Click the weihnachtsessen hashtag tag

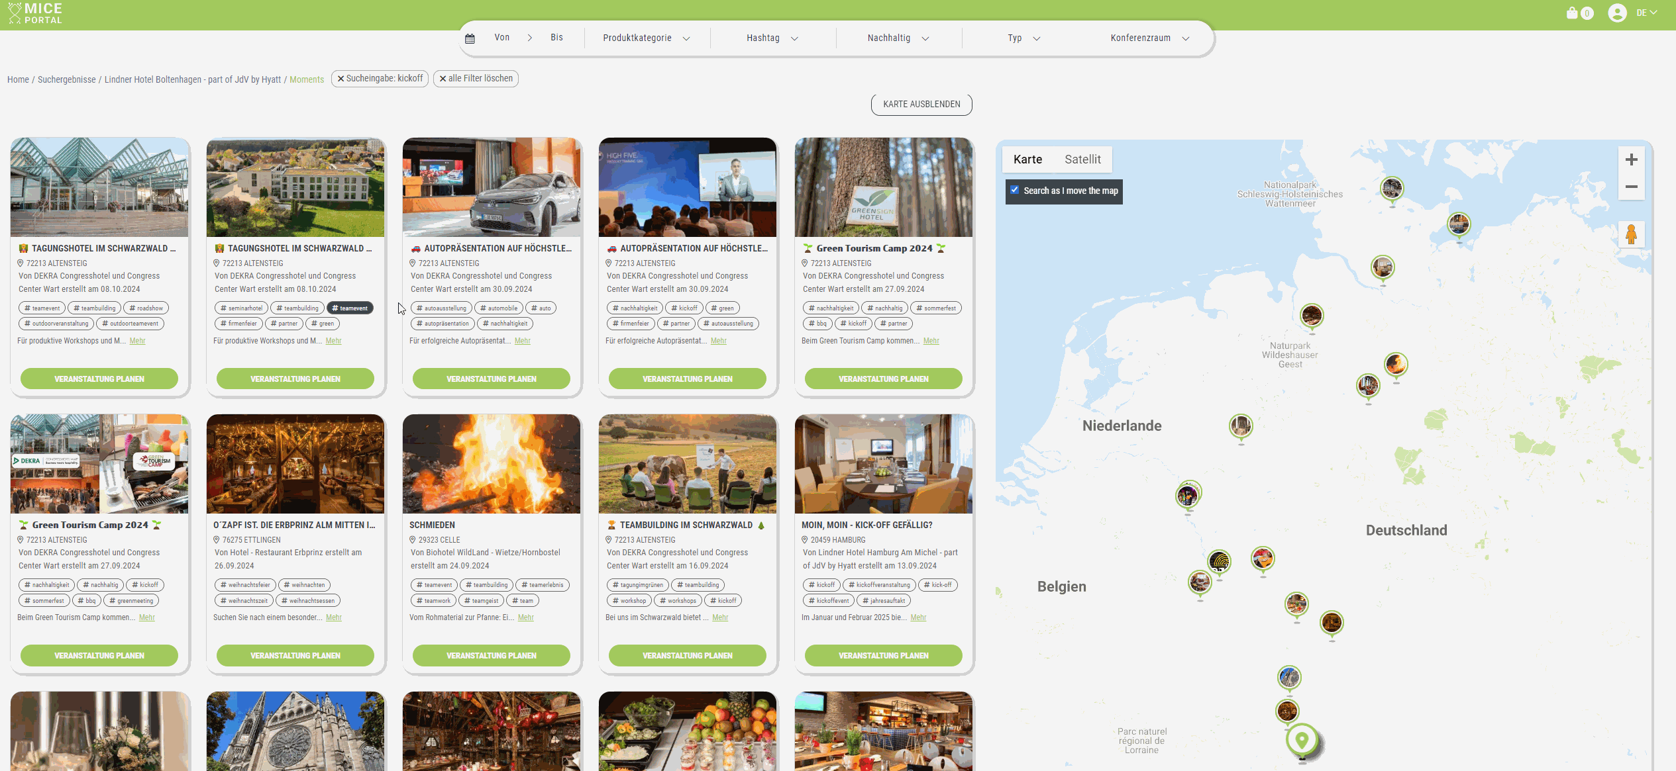pyautogui.click(x=308, y=601)
